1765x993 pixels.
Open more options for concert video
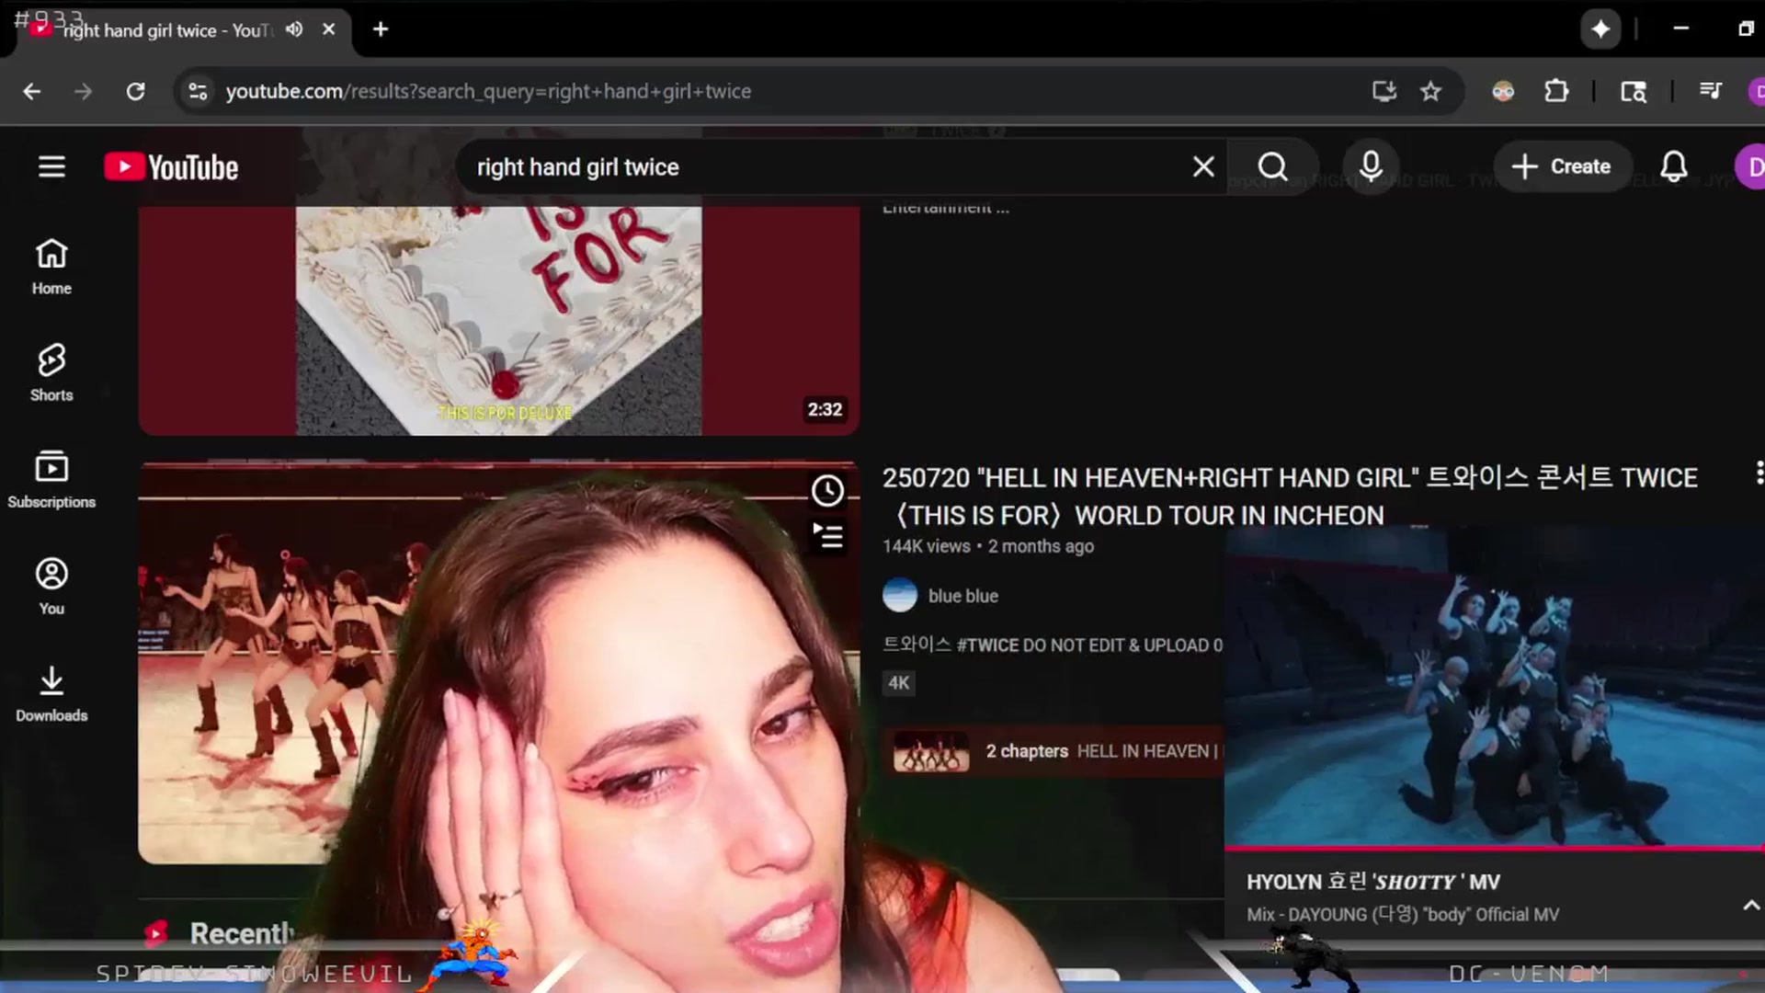coord(1759,474)
